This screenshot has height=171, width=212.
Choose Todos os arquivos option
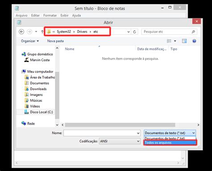coord(170,142)
